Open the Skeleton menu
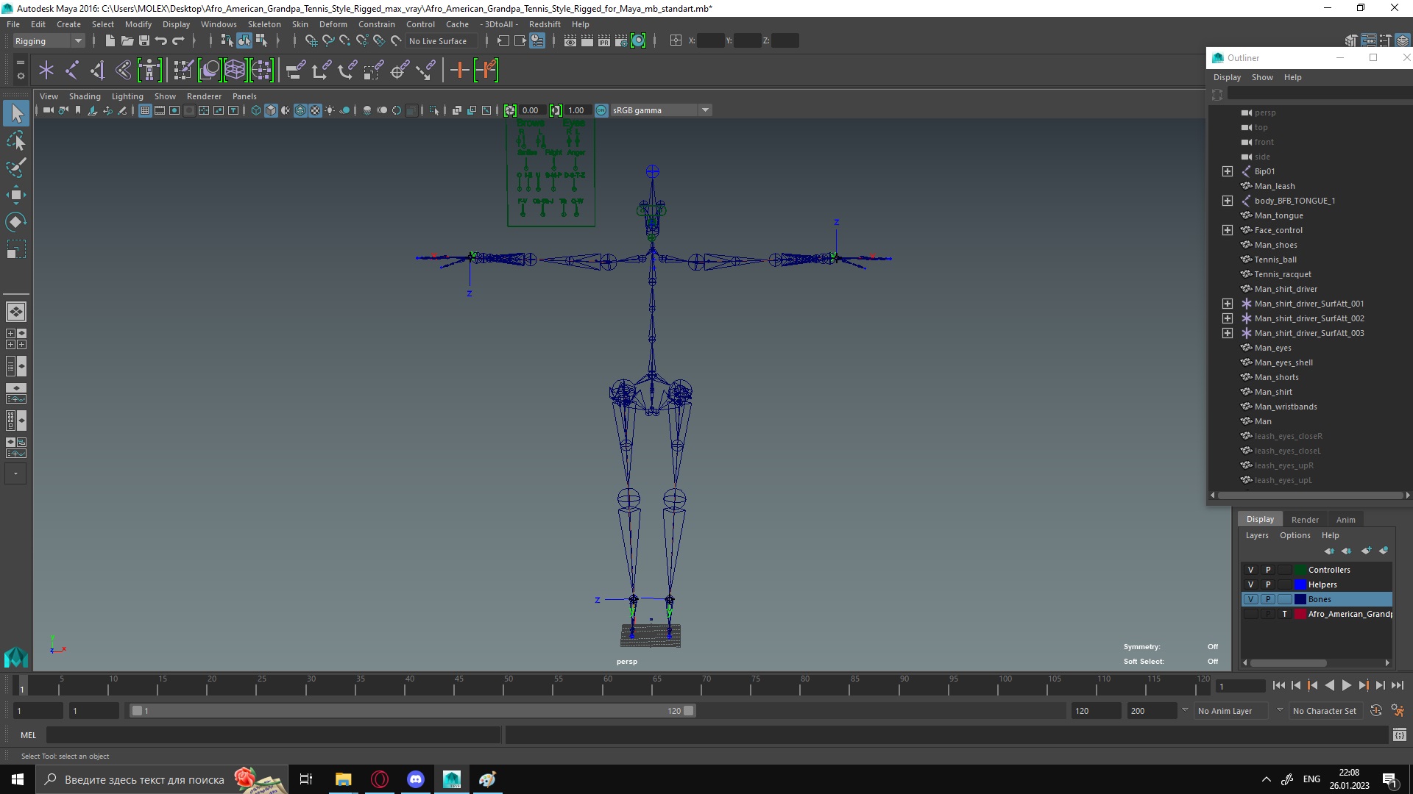 [264, 24]
